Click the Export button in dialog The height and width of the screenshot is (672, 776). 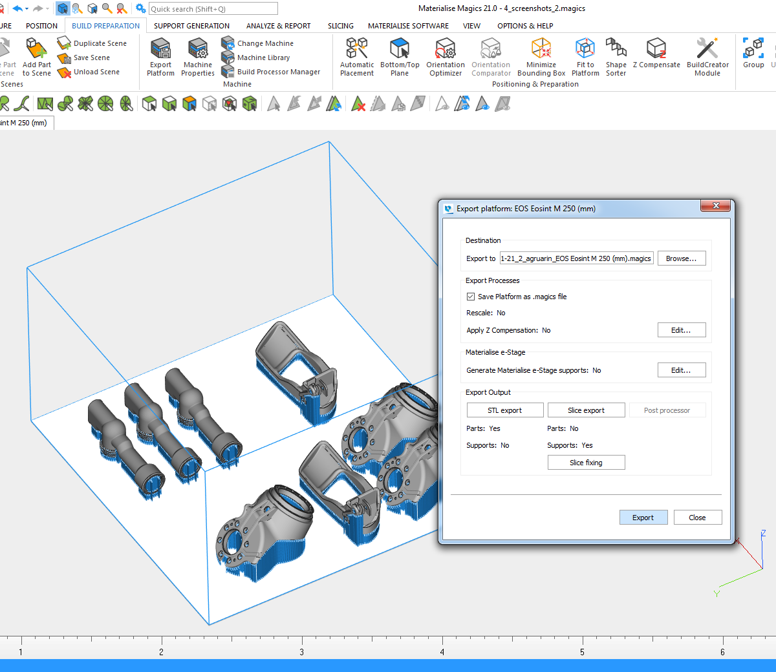(x=643, y=518)
